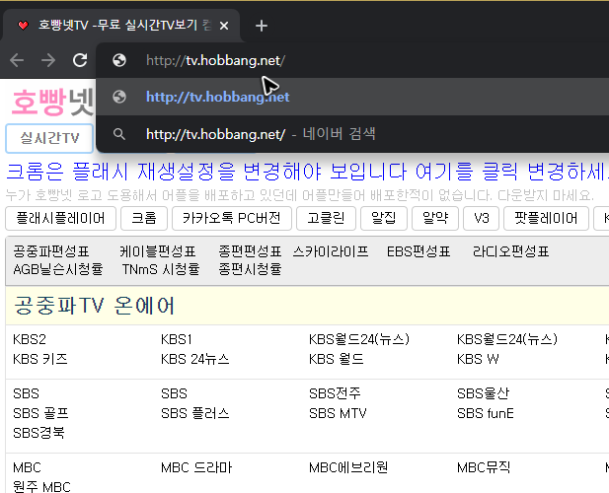Open the MBC에브리원 channel
The height and width of the screenshot is (493, 609).
click(348, 467)
